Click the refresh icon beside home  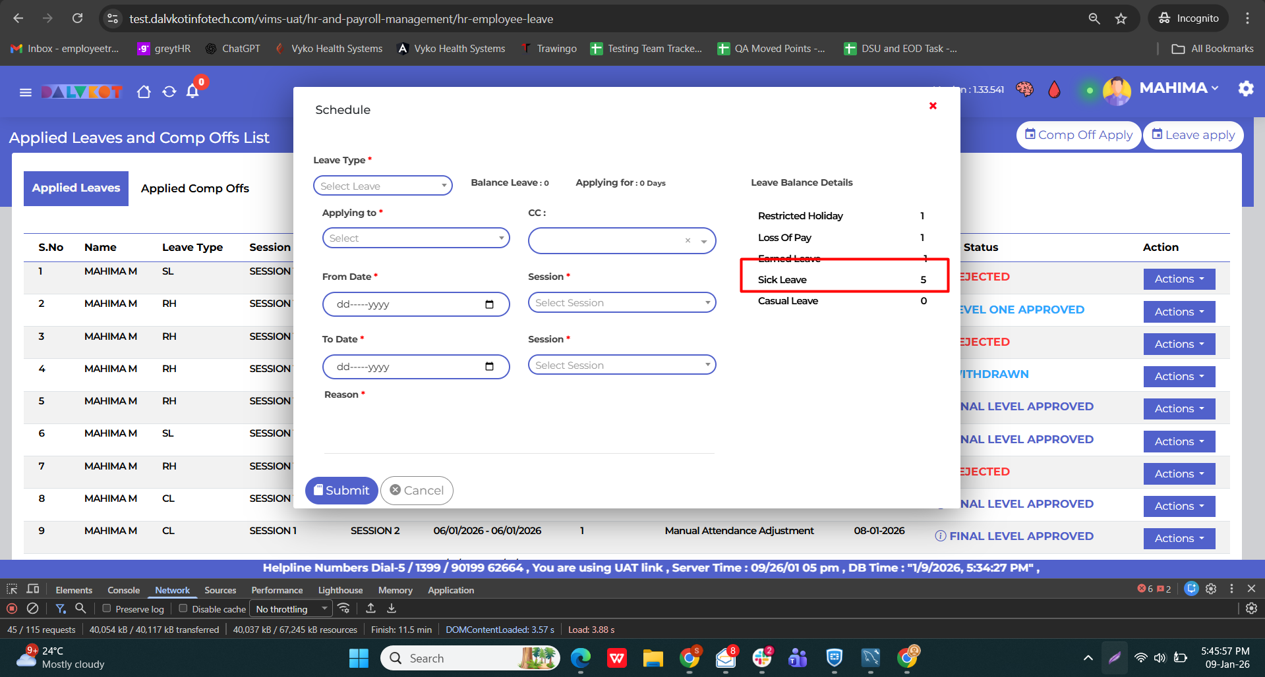click(169, 92)
